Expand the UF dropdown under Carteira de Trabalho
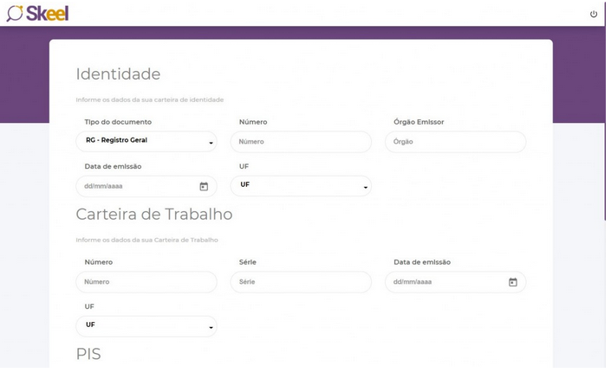 click(146, 325)
